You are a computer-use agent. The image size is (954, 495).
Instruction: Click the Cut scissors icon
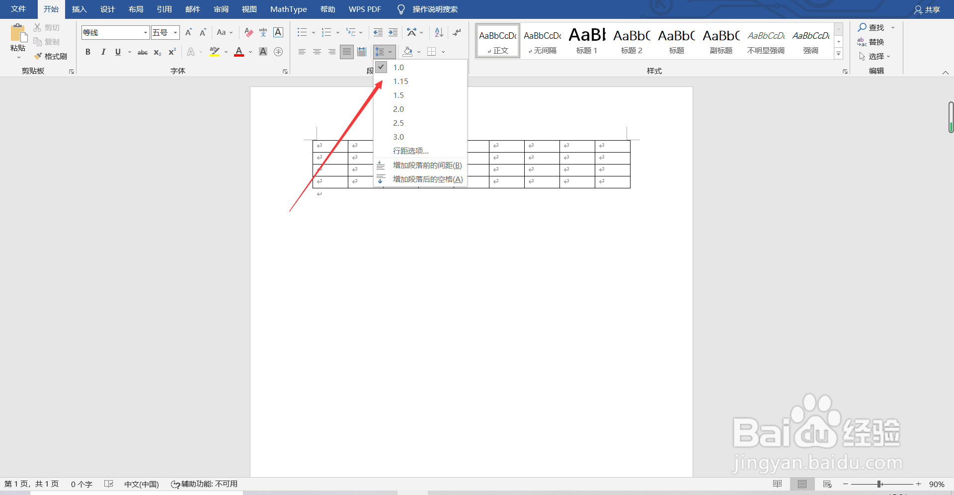38,27
